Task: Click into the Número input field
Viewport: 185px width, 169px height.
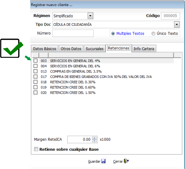Action: tap(73, 33)
